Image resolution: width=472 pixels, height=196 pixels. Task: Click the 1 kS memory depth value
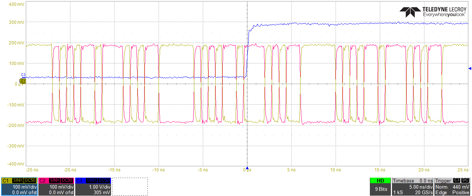398,192
